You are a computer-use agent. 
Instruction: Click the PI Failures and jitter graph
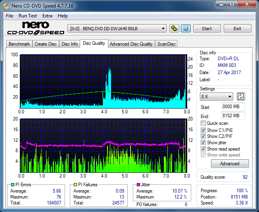(x=104, y=145)
